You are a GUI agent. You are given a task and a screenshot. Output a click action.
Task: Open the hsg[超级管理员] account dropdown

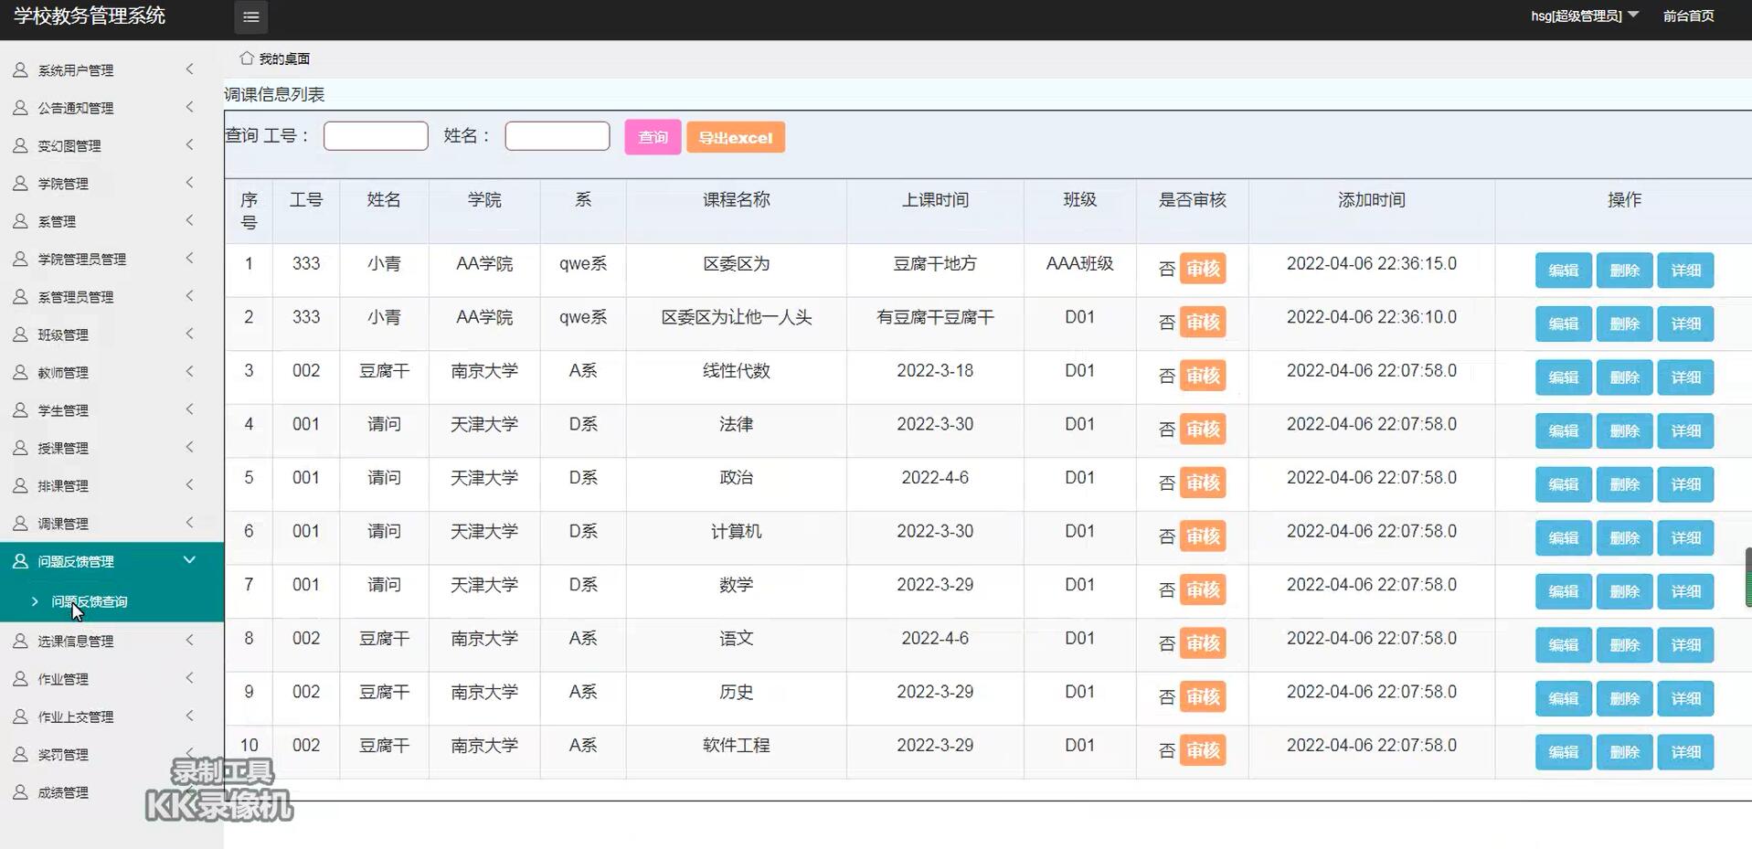click(1584, 16)
